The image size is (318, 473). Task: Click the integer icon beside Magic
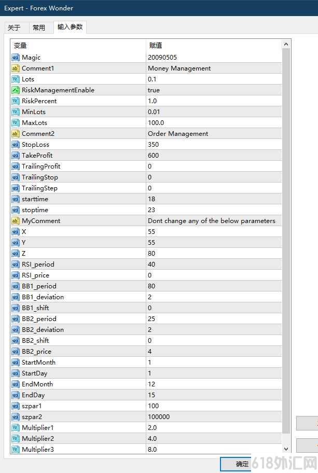[x=16, y=58]
